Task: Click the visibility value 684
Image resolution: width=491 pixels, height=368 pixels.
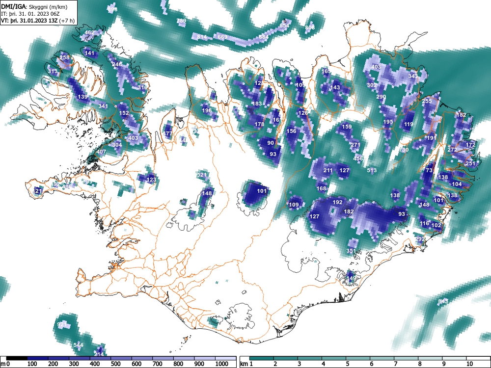Action: tap(264, 37)
